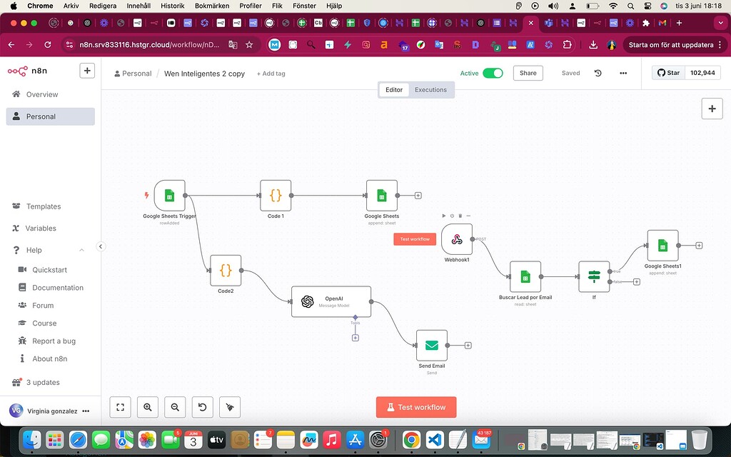Screen dimensions: 731x457
Task: Open the OpenAI Message Model node
Action: 331,301
